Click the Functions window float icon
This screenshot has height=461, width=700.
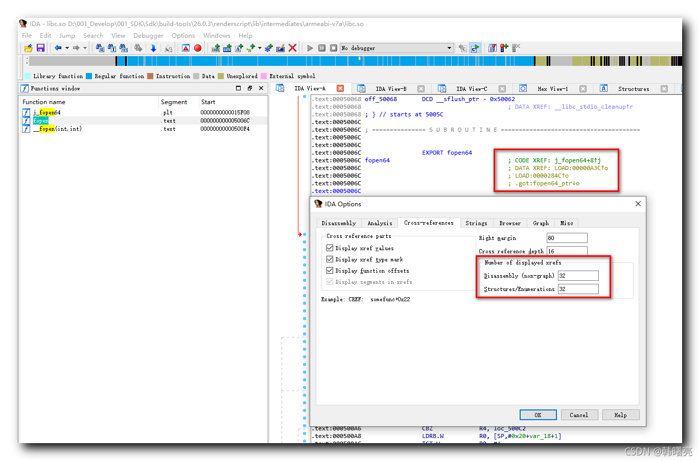[x=250, y=88]
